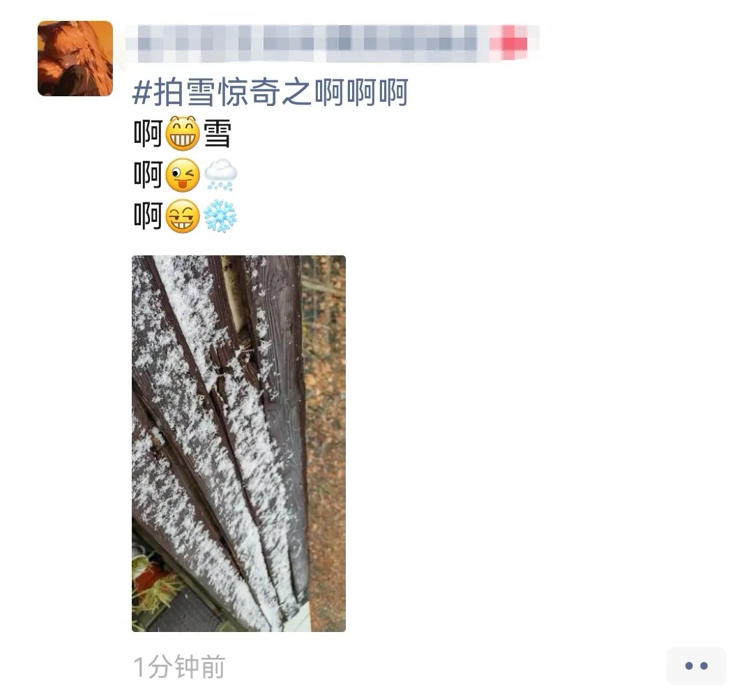Click the 啊 before the squinting emoji
753x692 pixels.
(148, 216)
